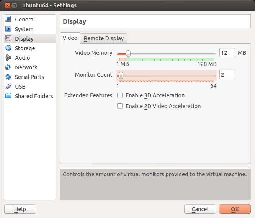Enable 3D Acceleration checkbox

click(120, 95)
